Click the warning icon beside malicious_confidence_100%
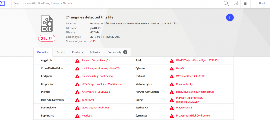The width and height of the screenshot is (270, 120). pyautogui.click(x=77, y=68)
